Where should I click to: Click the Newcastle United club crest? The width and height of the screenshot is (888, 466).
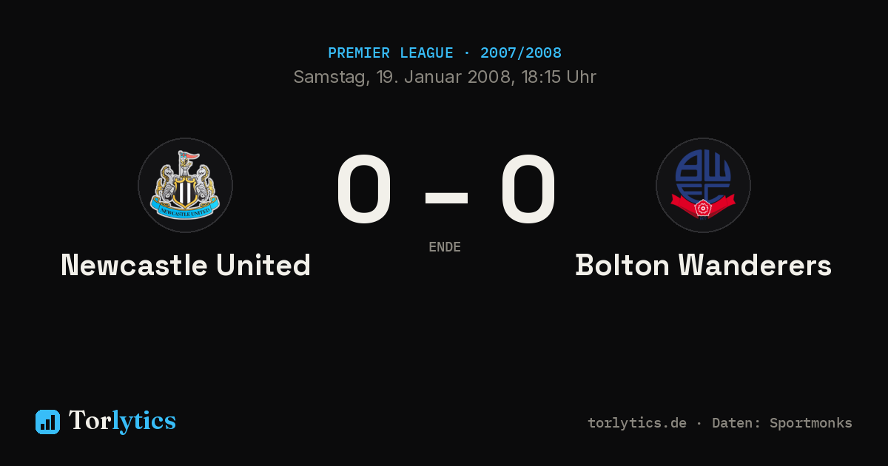pyautogui.click(x=185, y=185)
